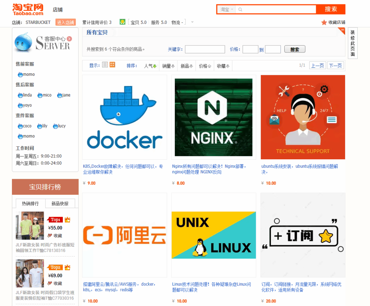
Task: Click the gray 搜索 filter button
Action: (295, 49)
